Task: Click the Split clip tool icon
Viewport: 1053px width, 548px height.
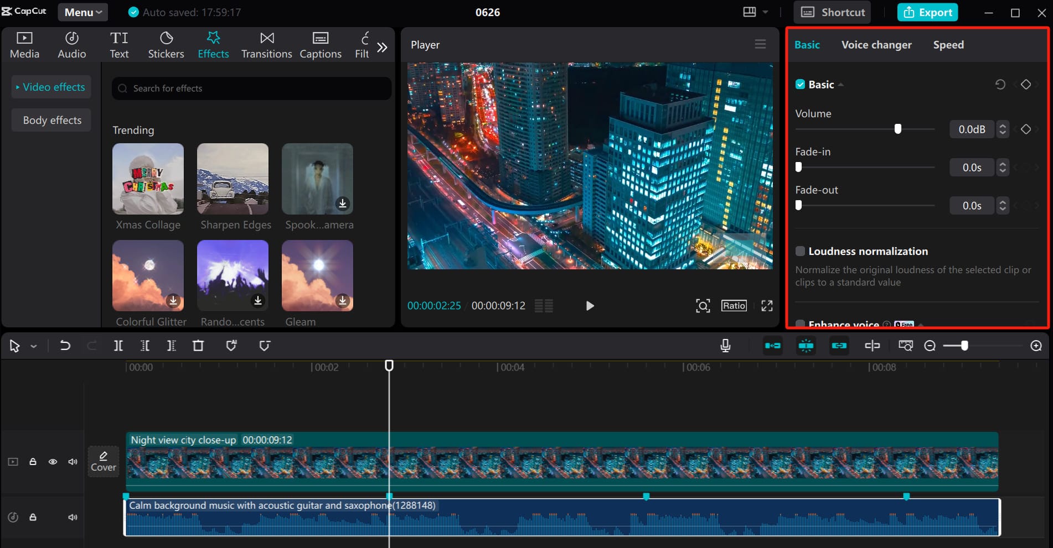Action: click(118, 346)
